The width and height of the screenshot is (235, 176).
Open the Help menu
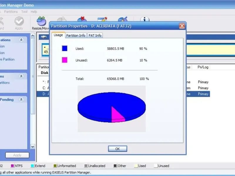click(34, 12)
